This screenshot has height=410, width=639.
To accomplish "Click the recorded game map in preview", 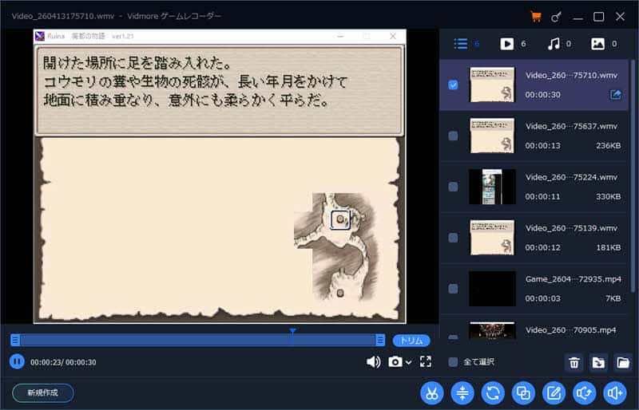I will click(x=337, y=248).
